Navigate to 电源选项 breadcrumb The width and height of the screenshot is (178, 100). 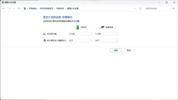(60, 9)
